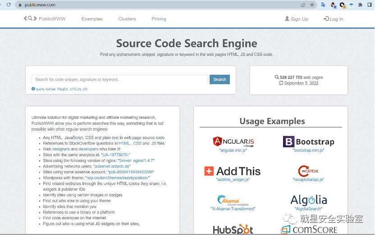
Task: Open the Pricing menu item
Action: 159,19
